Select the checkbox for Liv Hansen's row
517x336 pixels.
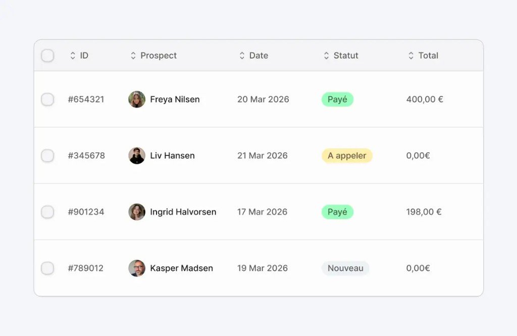pyautogui.click(x=47, y=155)
